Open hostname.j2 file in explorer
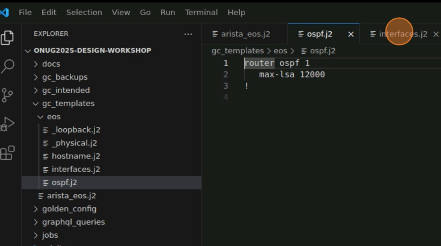 (76, 156)
